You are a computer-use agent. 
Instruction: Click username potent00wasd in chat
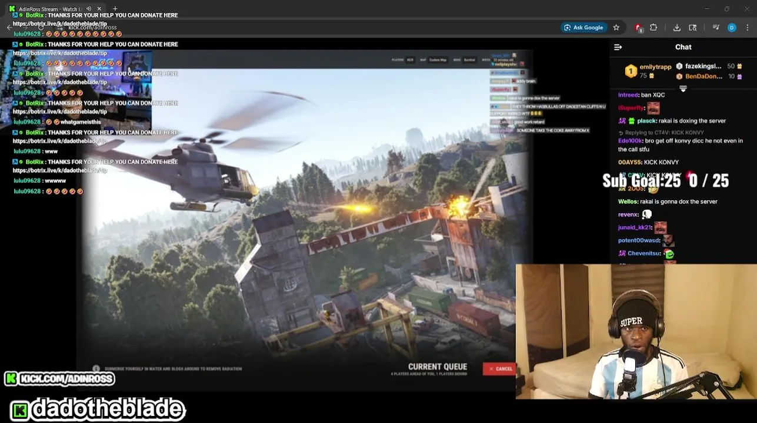coord(639,240)
